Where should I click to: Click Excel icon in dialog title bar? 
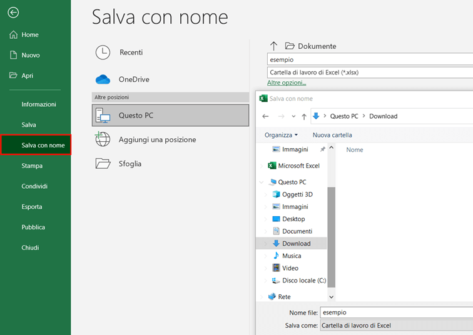click(x=263, y=99)
